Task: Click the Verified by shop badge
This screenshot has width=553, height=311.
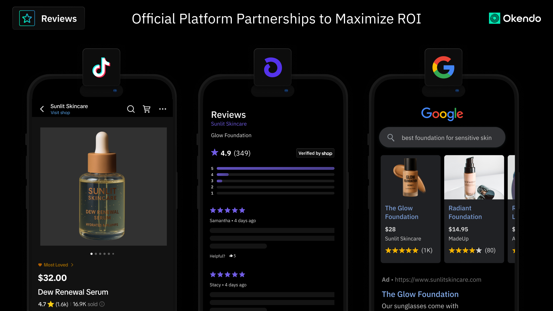Action: (x=315, y=153)
